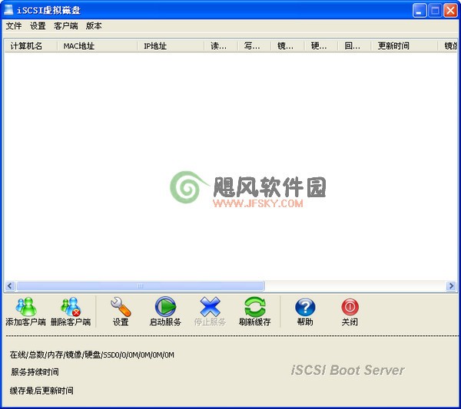This screenshot has width=461, height=409.
Task: Maximize the iSCSI虚拟磁盘 window
Action: point(435,11)
